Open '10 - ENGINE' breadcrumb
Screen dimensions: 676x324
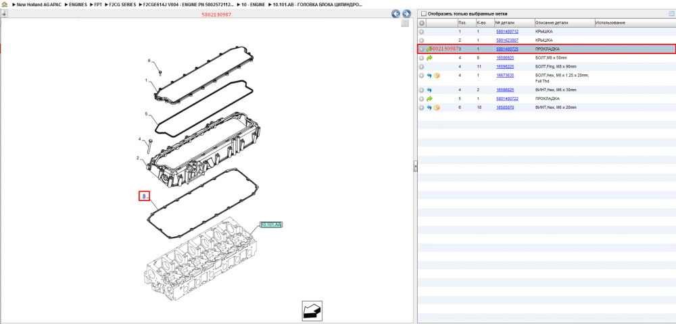(253, 4)
